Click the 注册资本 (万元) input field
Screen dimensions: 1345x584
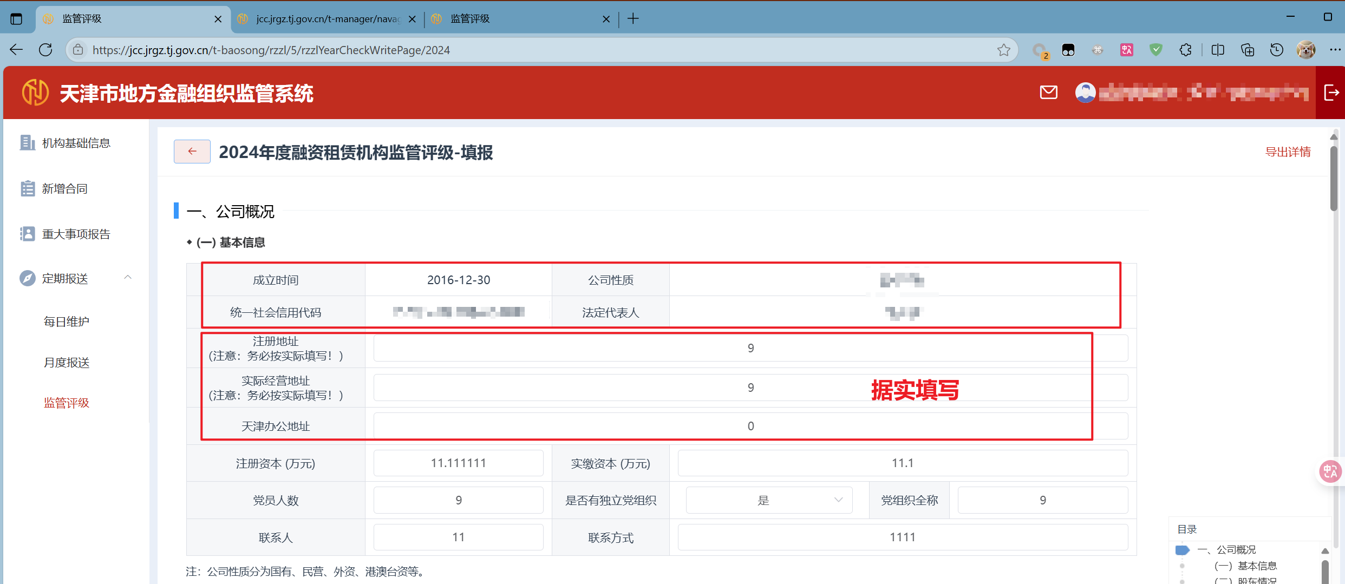coord(458,463)
